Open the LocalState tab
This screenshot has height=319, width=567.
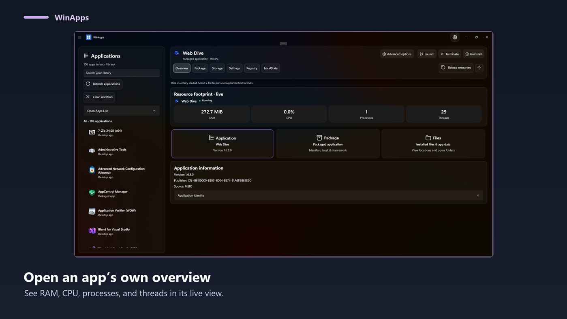pos(271,68)
